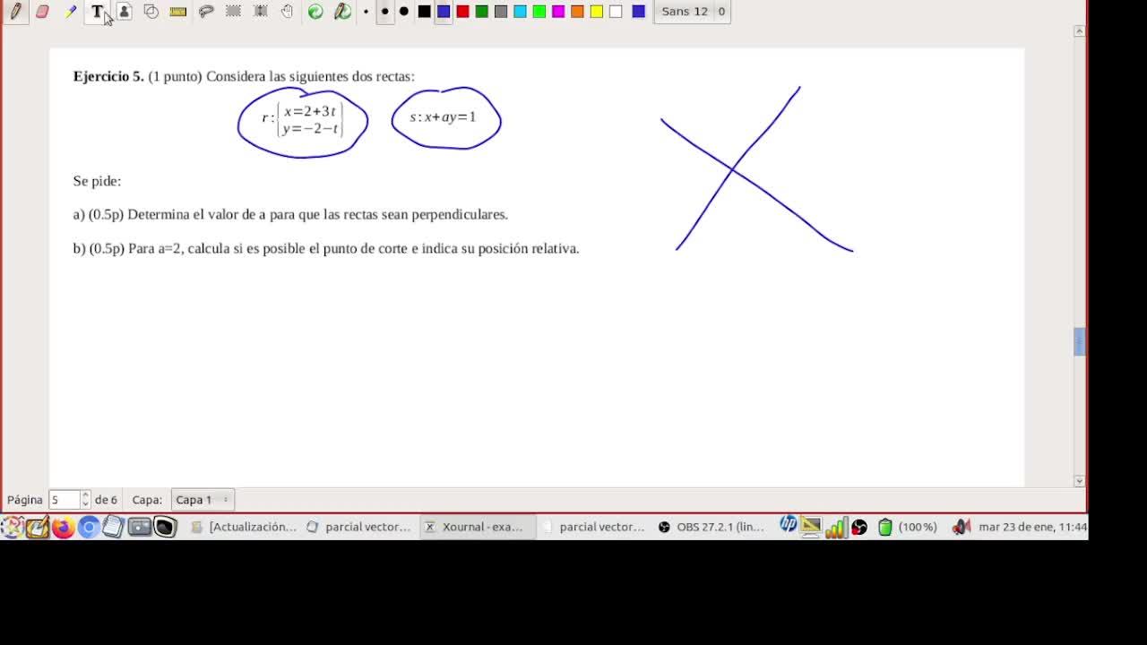The image size is (1147, 645).
Task: Switch to the Actualización window
Action: click(243, 527)
